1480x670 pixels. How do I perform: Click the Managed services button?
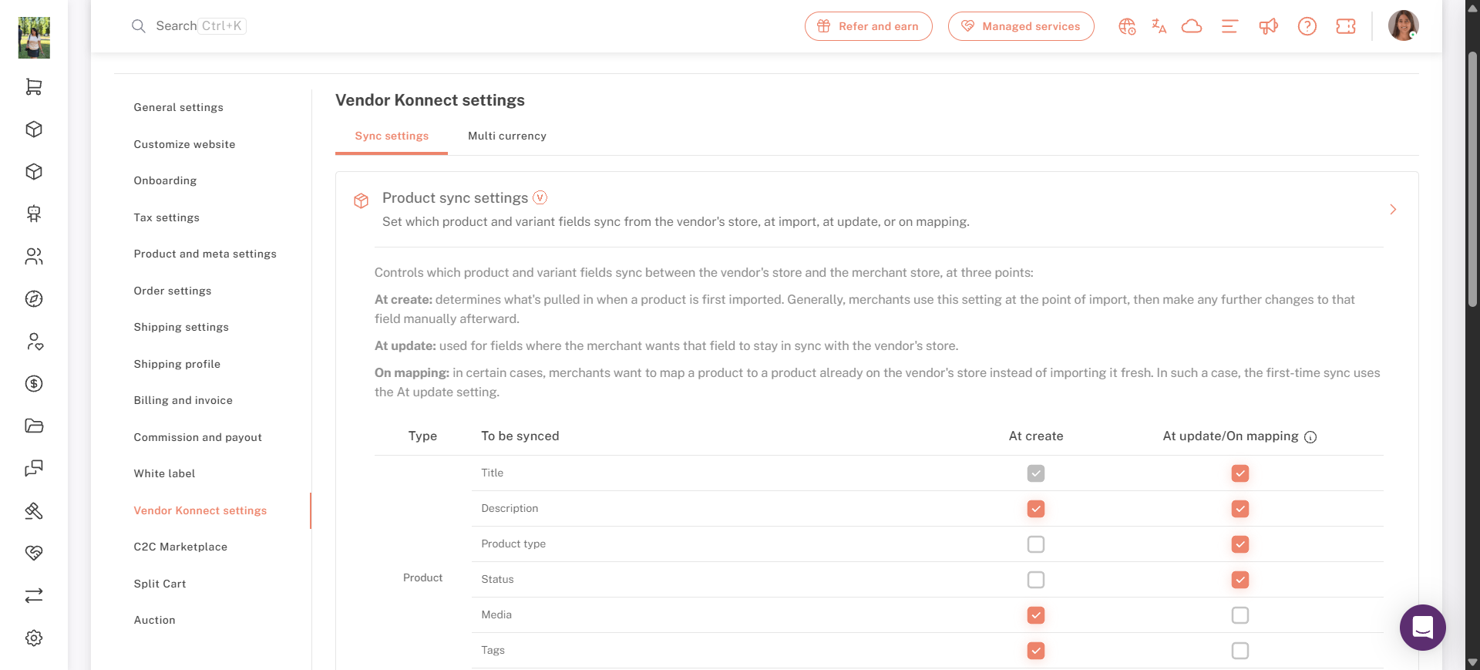(x=1021, y=26)
